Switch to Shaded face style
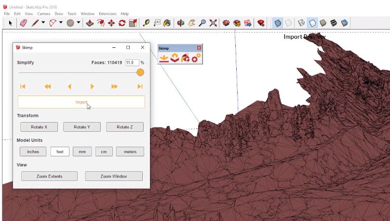 click(323, 23)
